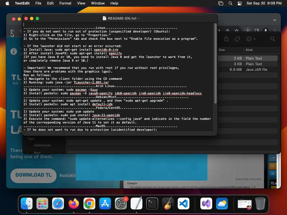The width and height of the screenshot is (287, 215).
Task: Click the TextEdit vertical scrollbar thumb
Action: tap(216, 63)
